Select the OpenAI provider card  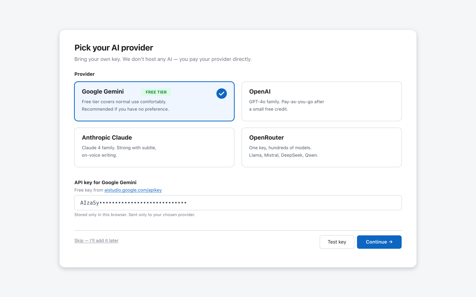click(321, 101)
